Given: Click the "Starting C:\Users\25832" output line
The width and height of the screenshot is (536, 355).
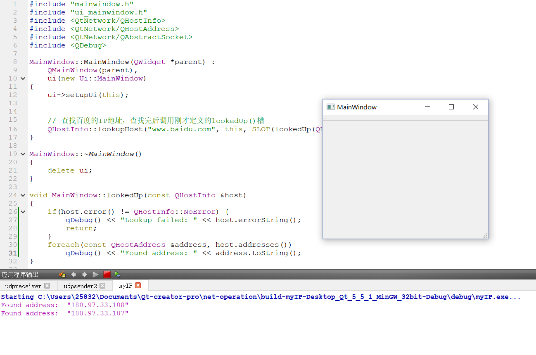Looking at the screenshot, I should tap(261, 297).
